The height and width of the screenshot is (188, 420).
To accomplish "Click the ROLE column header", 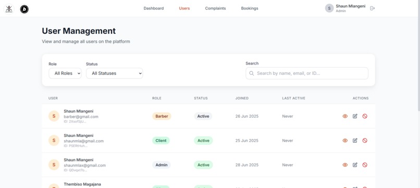I will click(157, 98).
